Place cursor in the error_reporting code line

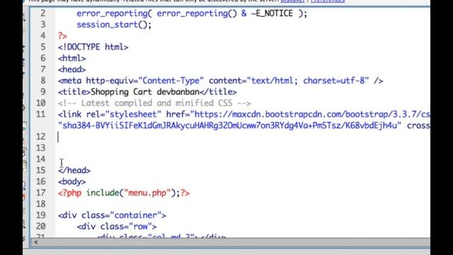point(192,13)
